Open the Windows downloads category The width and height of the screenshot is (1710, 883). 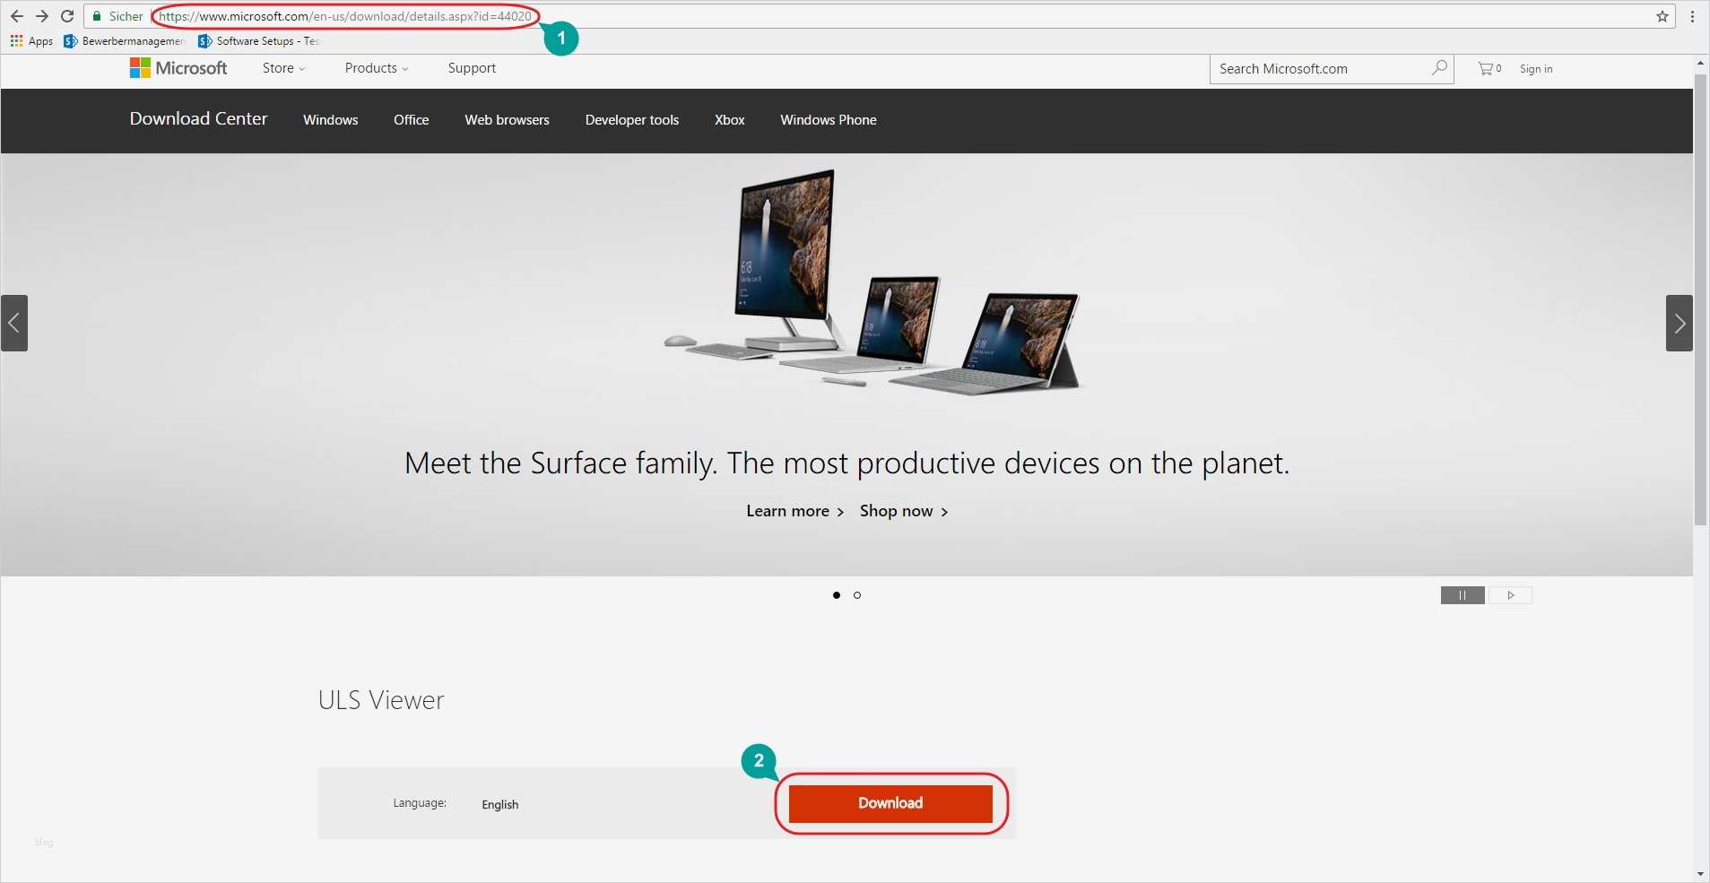coord(331,120)
